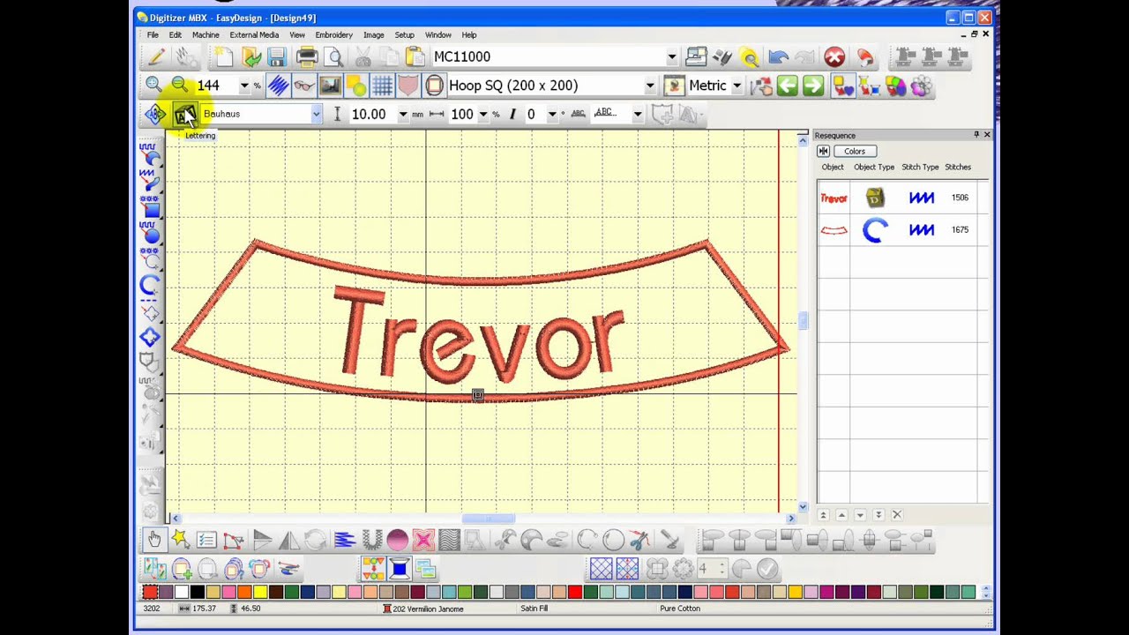Save the design with the floppy disk icon
The width and height of the screenshot is (1129, 635).
[x=277, y=57]
